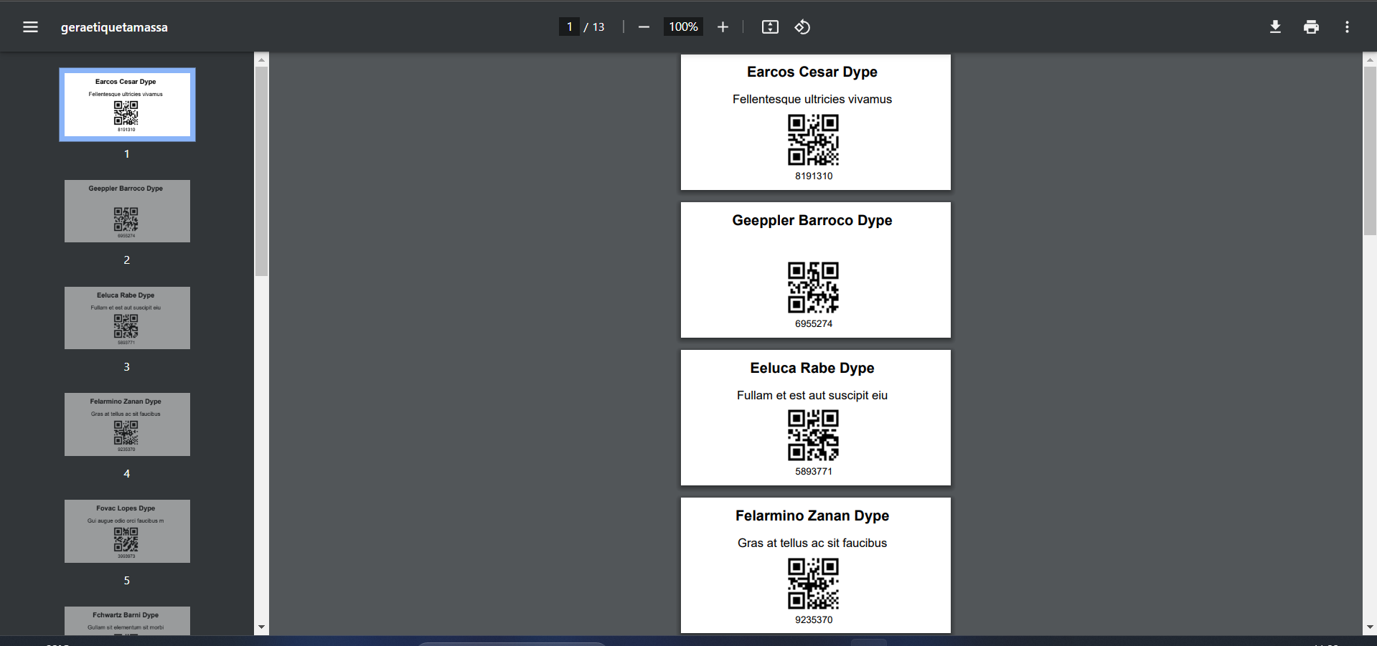Click the number 5893771
The image size is (1377, 646).
814,471
